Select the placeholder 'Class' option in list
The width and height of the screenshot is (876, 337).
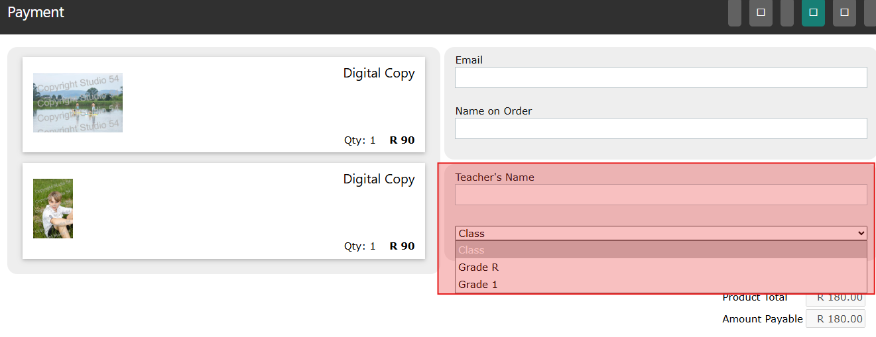click(660, 250)
